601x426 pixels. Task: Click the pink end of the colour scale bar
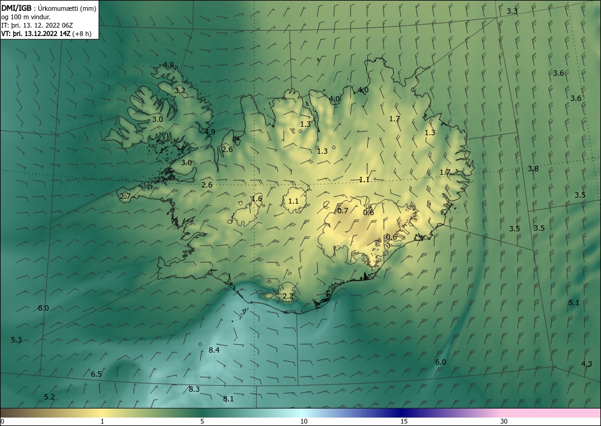552,413
